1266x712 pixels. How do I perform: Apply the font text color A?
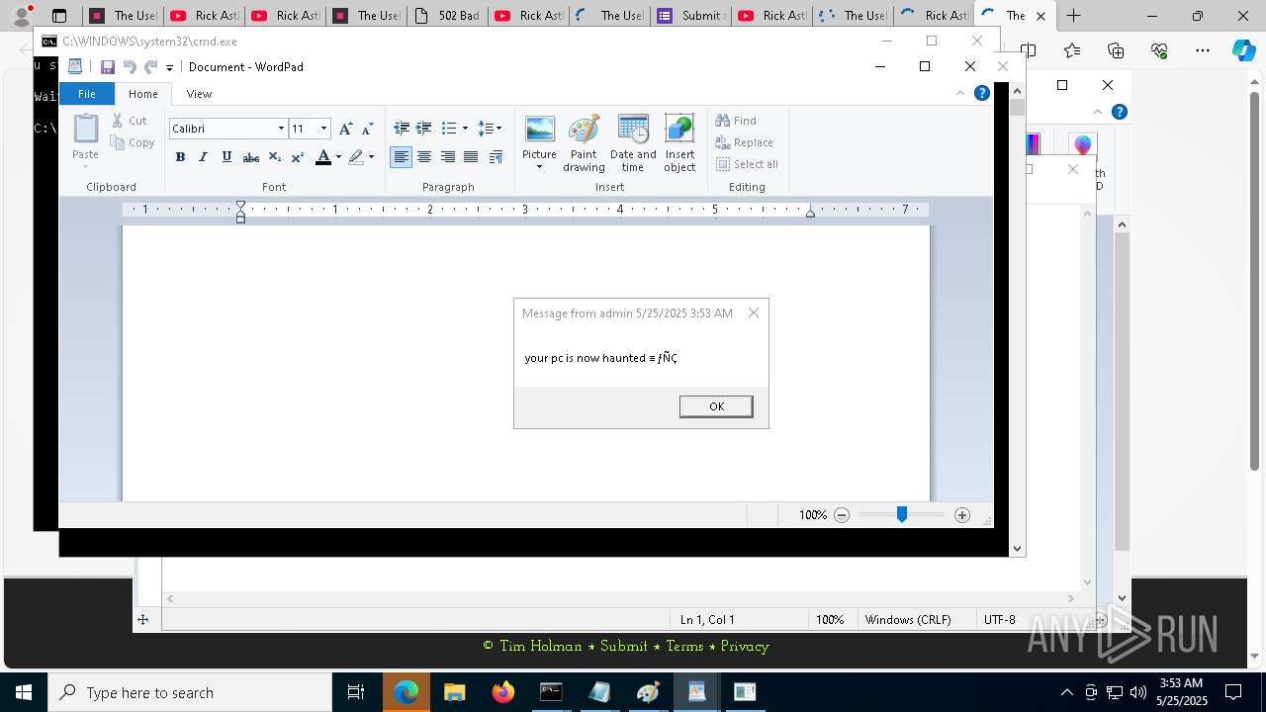(322, 157)
